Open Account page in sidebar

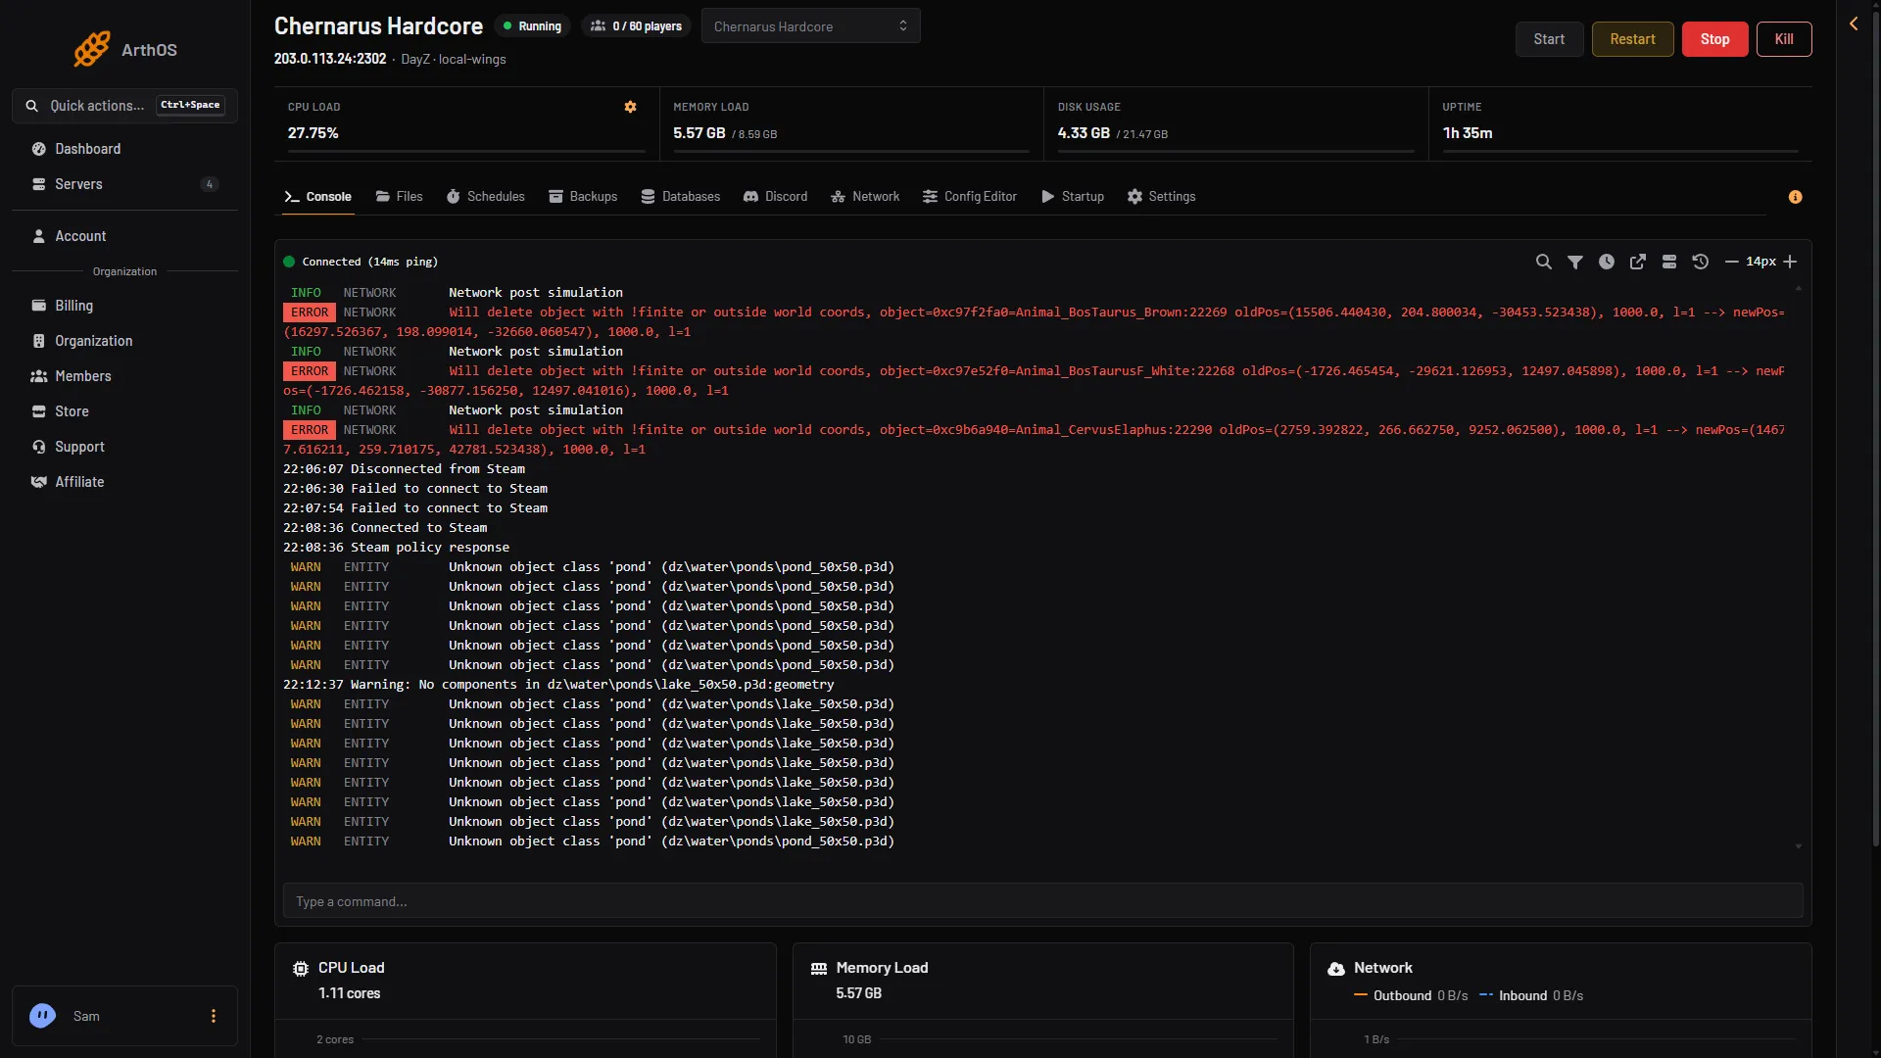(124, 236)
